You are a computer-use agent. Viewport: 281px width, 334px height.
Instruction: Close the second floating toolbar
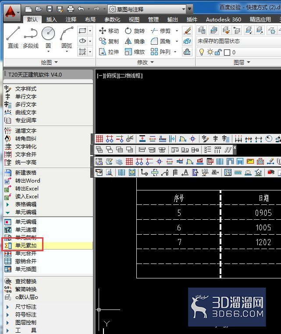(x=235, y=148)
